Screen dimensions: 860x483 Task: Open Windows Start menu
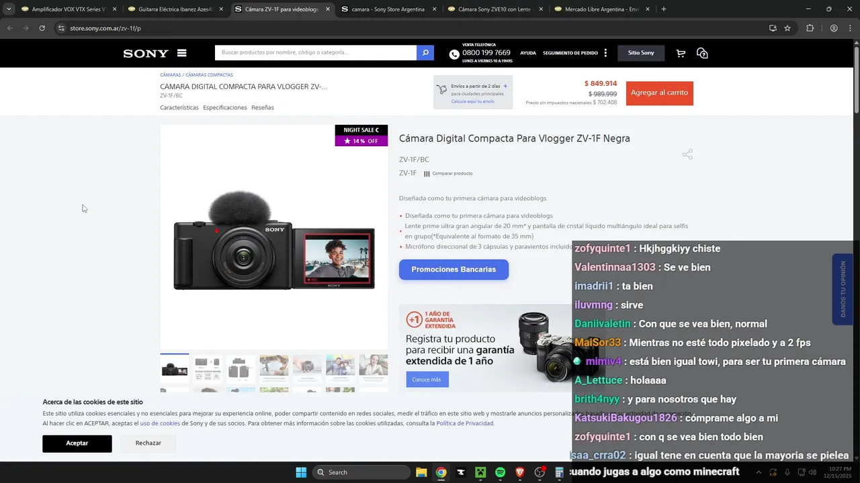[301, 472]
